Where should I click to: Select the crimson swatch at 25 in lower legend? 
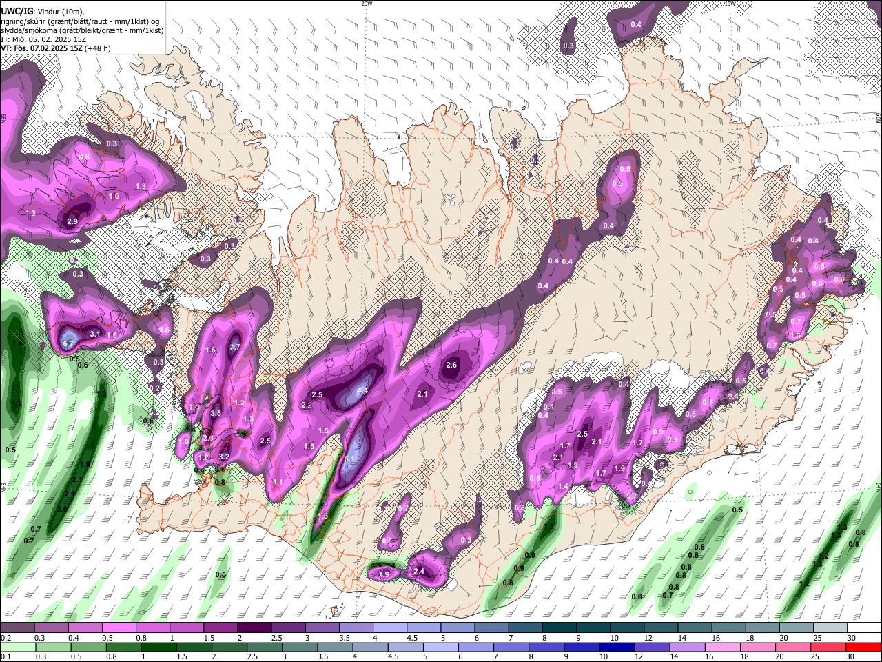830,647
